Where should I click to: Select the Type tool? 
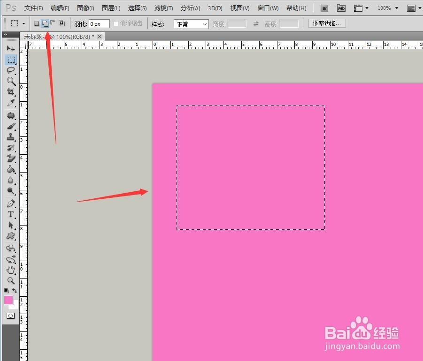coord(11,214)
